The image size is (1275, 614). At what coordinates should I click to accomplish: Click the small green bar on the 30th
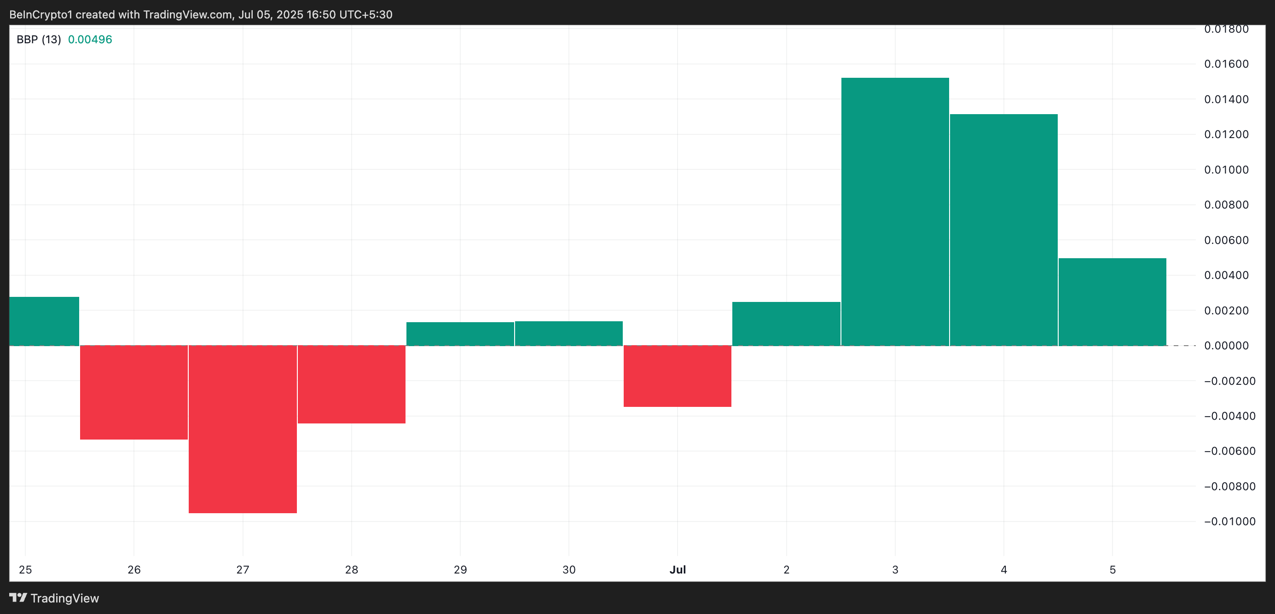point(569,334)
